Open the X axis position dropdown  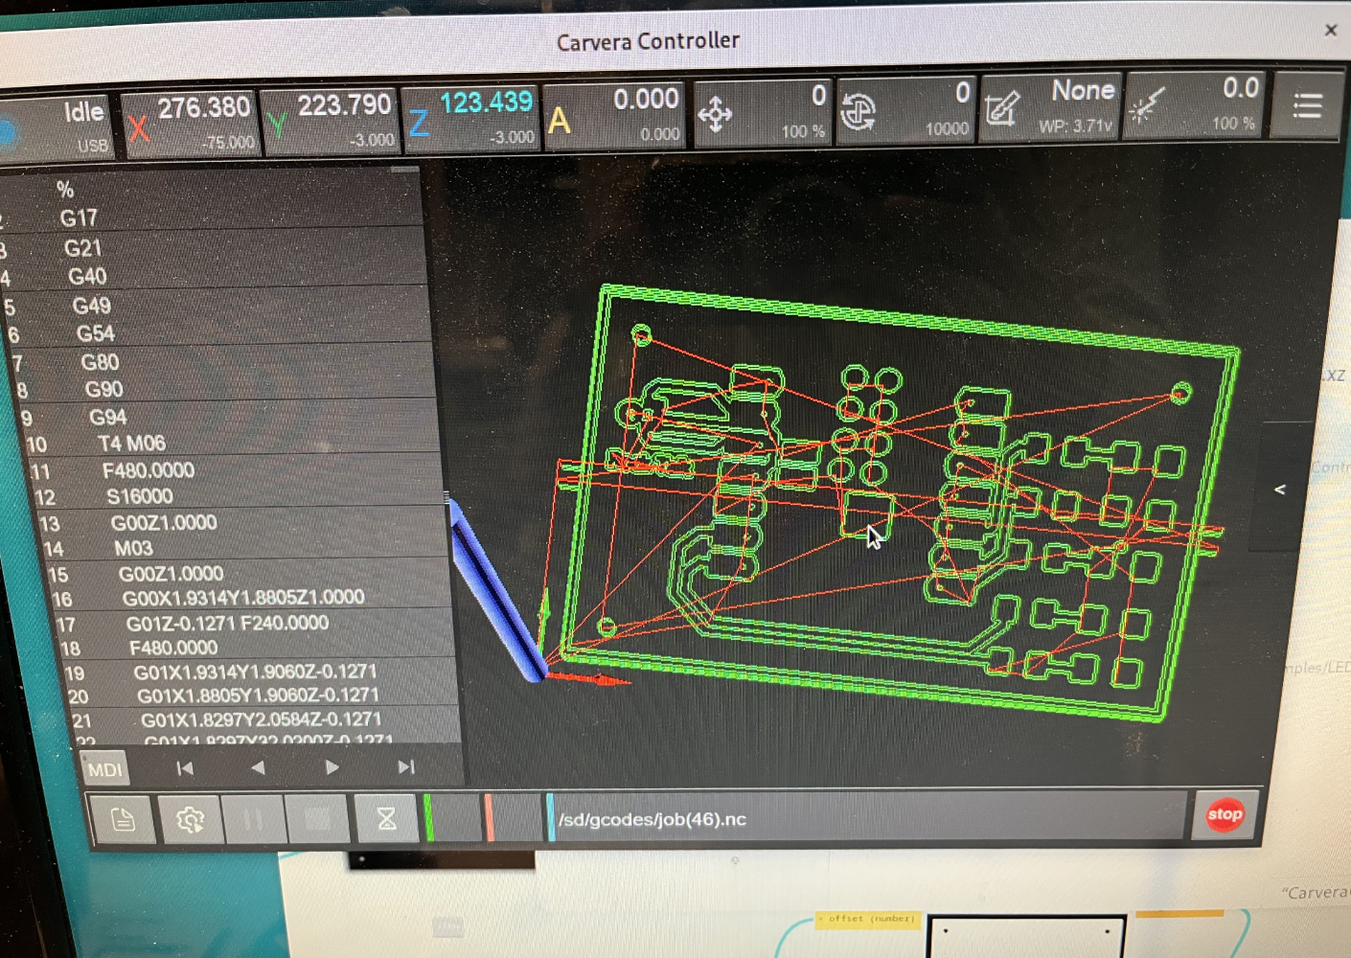192,123
